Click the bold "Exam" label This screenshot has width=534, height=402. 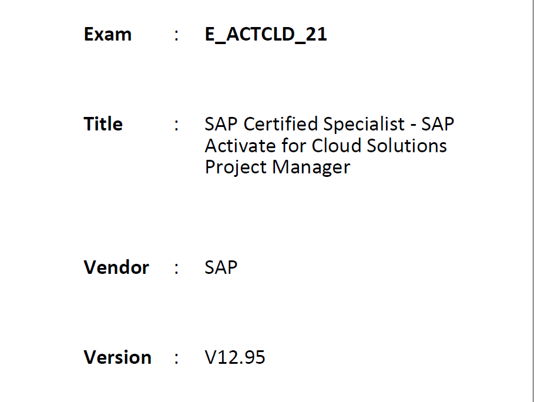tap(108, 35)
